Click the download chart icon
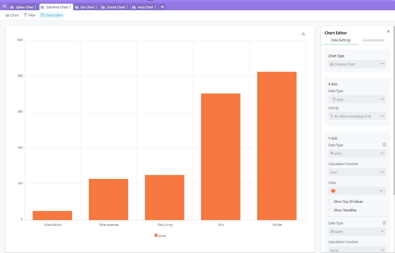 tap(303, 33)
